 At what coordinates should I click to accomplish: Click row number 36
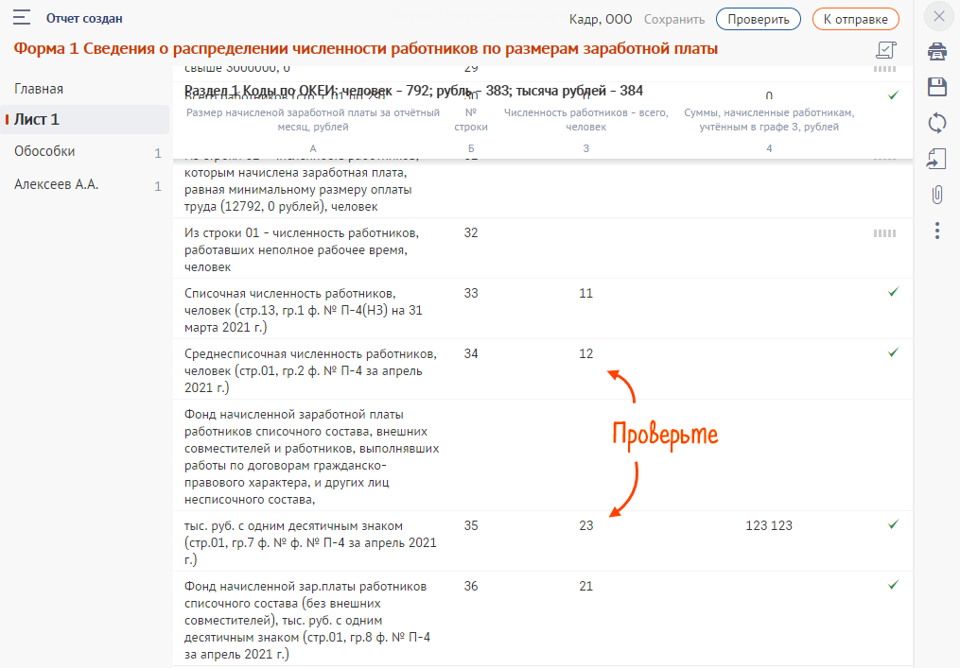pos(471,586)
